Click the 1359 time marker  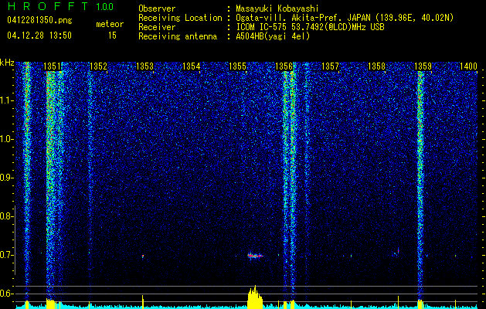423,66
